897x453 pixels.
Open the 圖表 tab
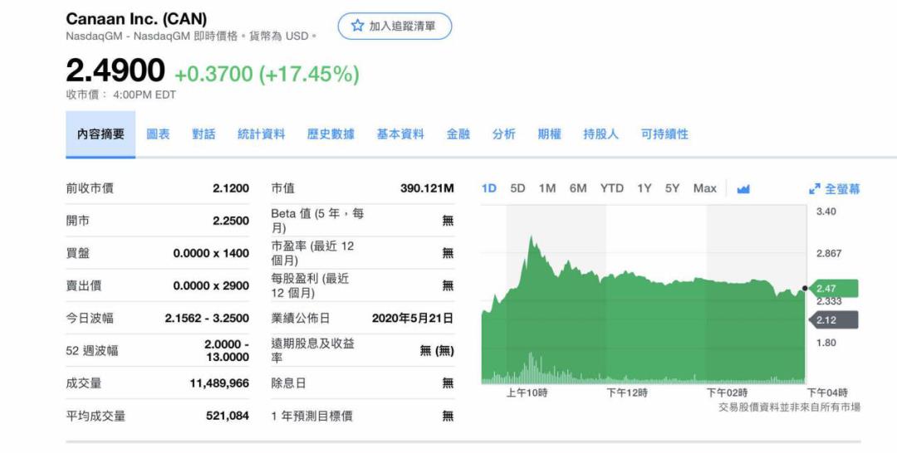[x=158, y=134]
